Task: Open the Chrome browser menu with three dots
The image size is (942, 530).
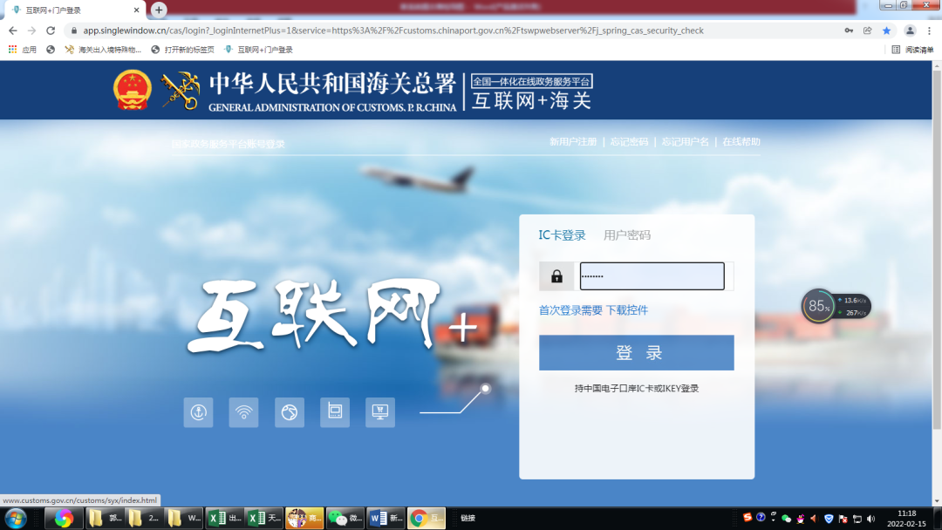Action: tap(927, 30)
